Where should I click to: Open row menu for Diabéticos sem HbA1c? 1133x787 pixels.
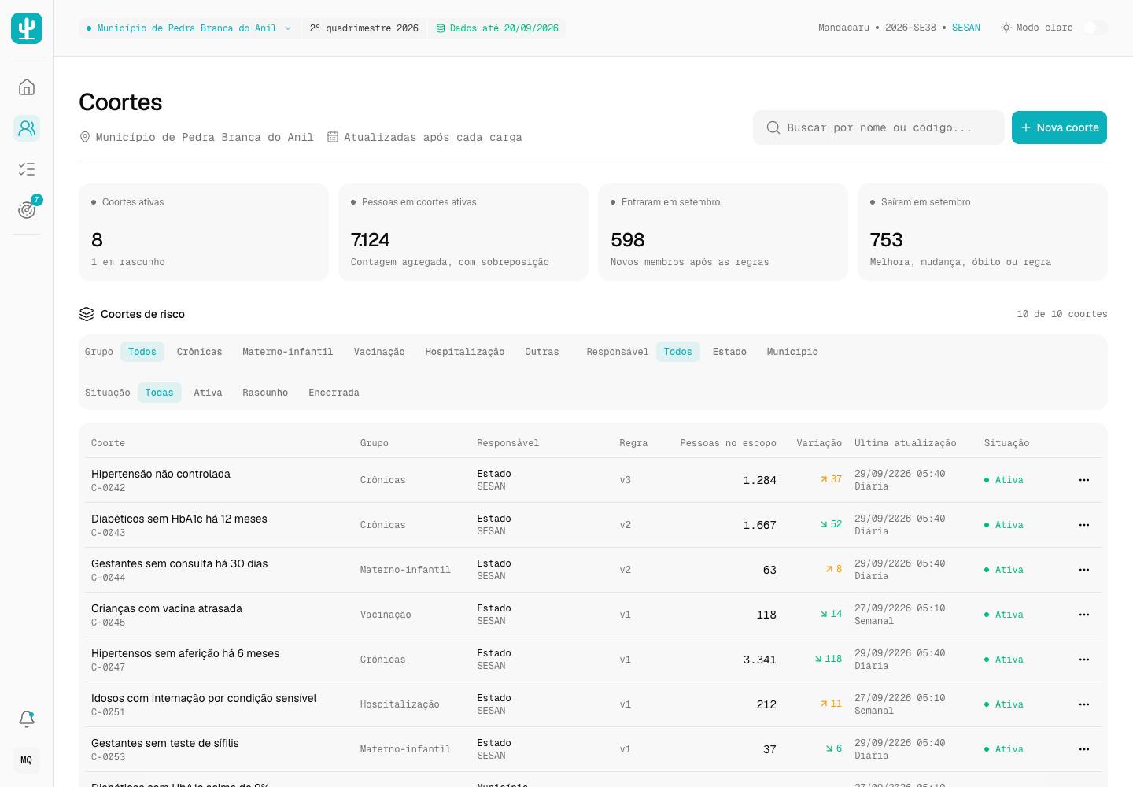pos(1084,525)
